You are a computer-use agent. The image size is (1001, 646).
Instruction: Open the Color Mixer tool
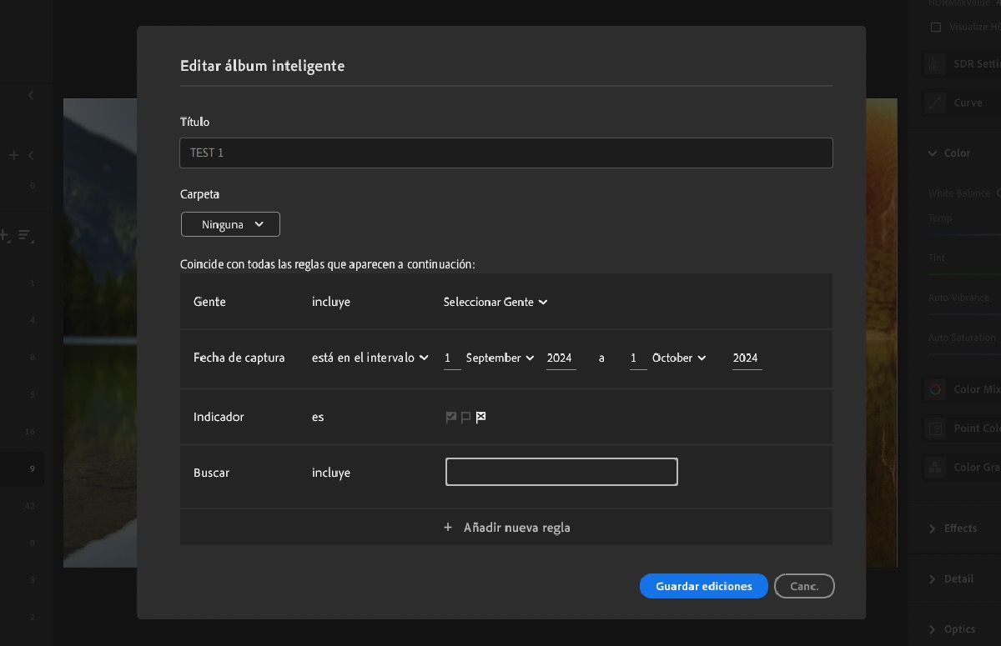(934, 389)
